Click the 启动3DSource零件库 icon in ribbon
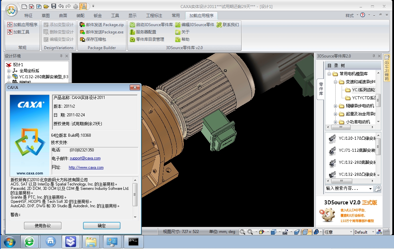394x249 pixels. tap(132, 25)
